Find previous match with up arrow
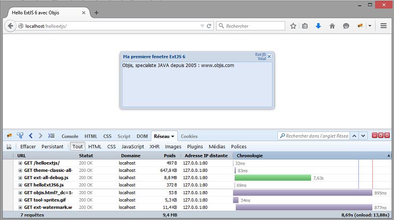This screenshot has height=220, width=394. [354, 136]
